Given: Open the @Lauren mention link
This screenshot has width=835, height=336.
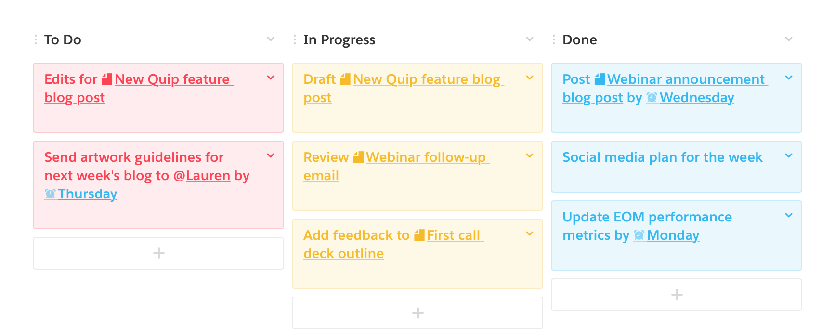Looking at the screenshot, I should (x=202, y=176).
